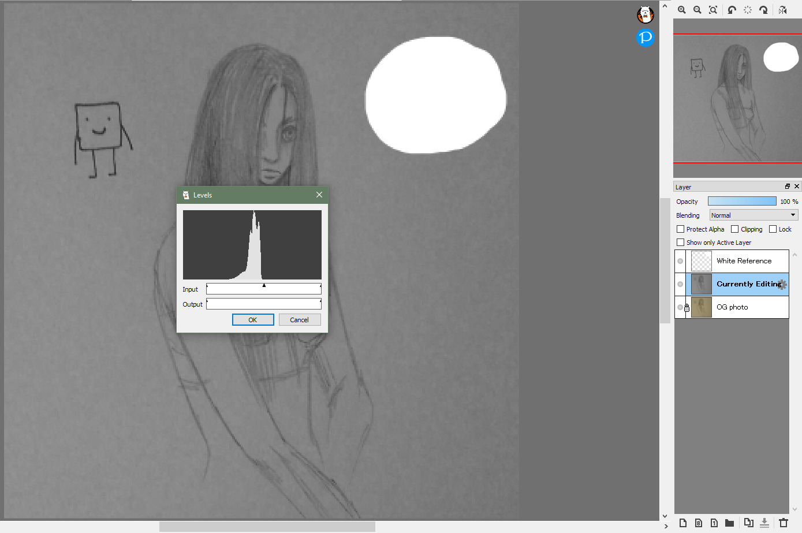
Task: Click the Levels histogram graph
Action: [252, 245]
